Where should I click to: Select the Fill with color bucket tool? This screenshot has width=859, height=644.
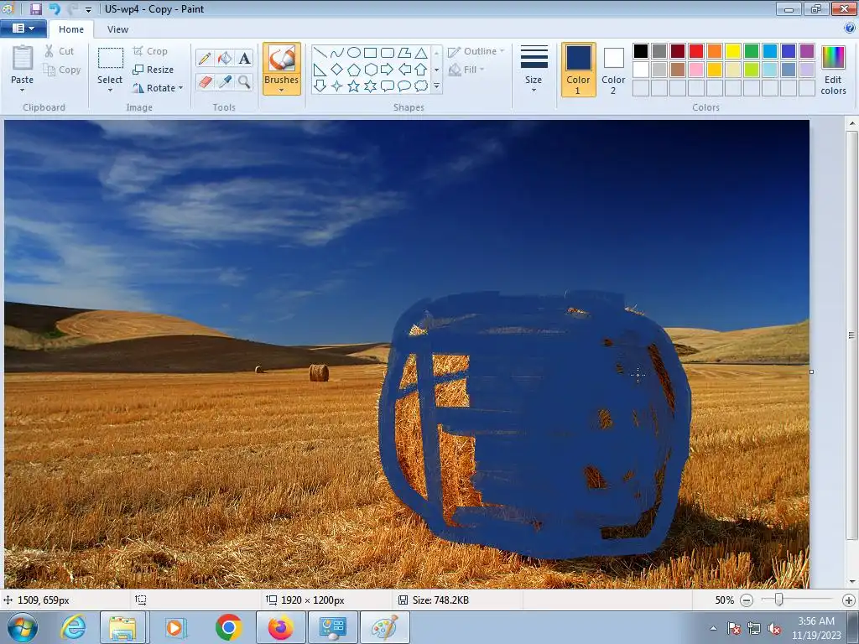225,58
